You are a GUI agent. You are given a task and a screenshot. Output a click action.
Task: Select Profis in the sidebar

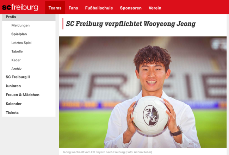29,17
